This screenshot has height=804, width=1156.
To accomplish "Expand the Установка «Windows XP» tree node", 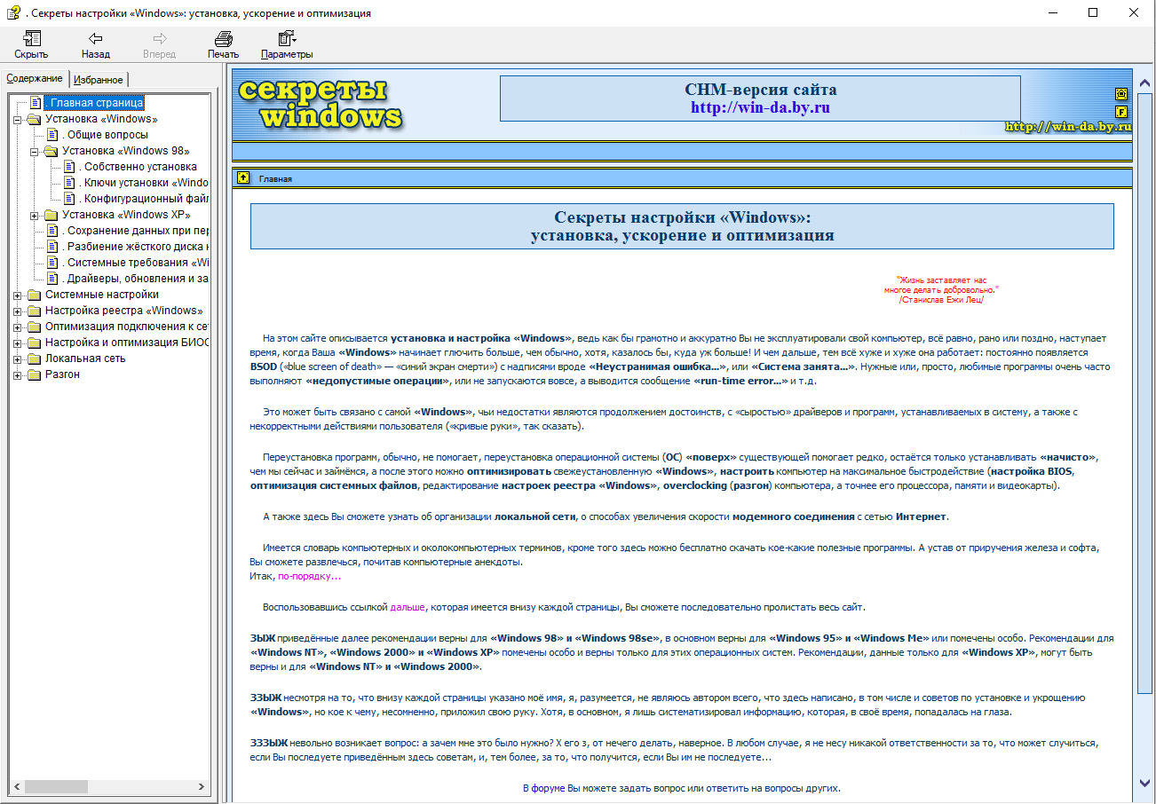I will 35,215.
